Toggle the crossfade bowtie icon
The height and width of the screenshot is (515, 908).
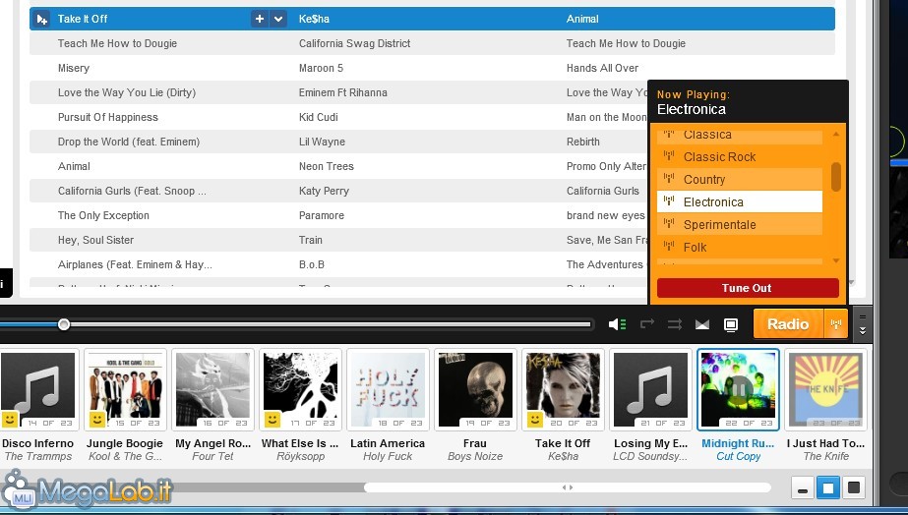[702, 324]
